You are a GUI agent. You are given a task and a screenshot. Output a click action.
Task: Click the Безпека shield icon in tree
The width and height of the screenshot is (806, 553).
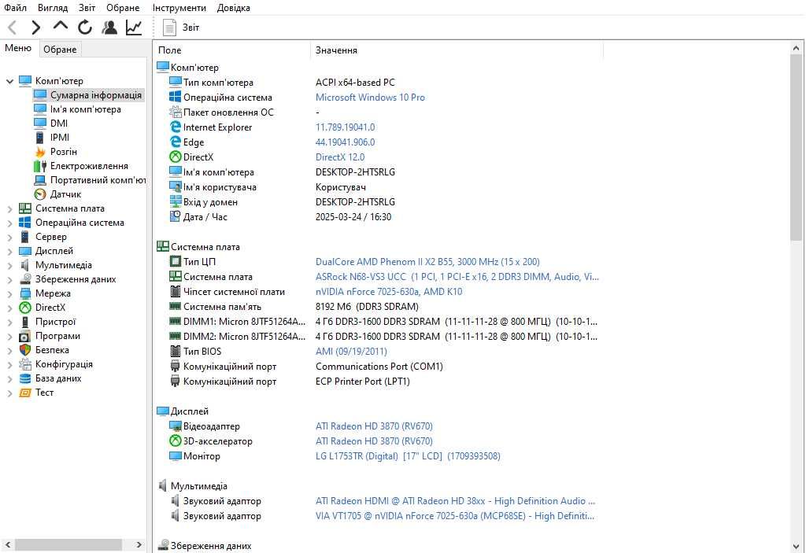tap(25, 350)
